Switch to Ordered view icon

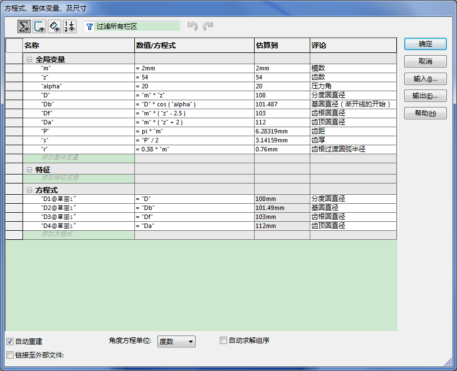pyautogui.click(x=70, y=26)
